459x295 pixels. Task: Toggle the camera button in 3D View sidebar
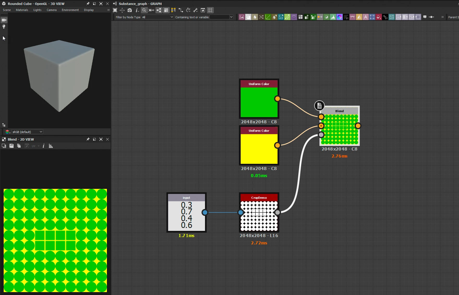pos(4,20)
